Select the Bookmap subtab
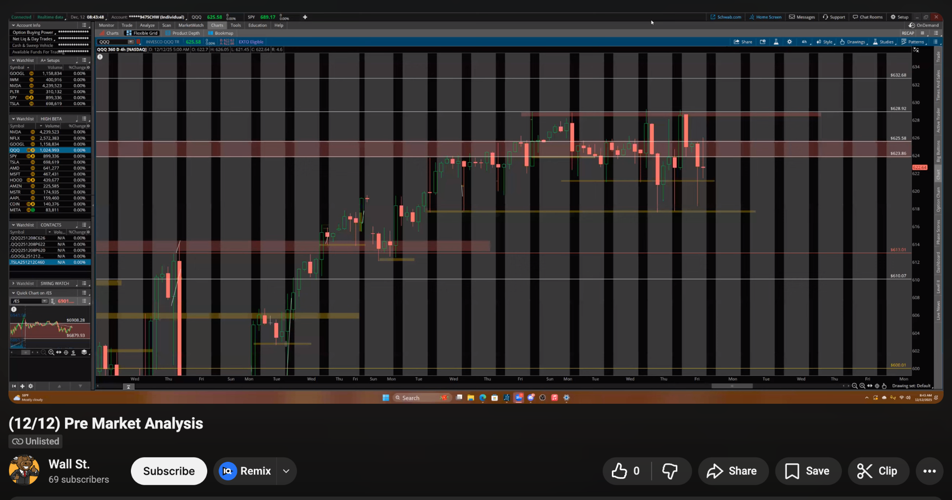 pyautogui.click(x=221, y=33)
